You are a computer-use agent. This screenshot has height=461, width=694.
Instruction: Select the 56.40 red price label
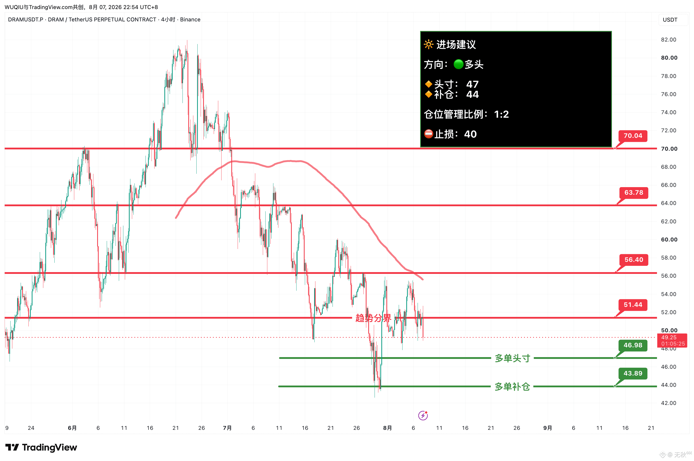(x=633, y=260)
